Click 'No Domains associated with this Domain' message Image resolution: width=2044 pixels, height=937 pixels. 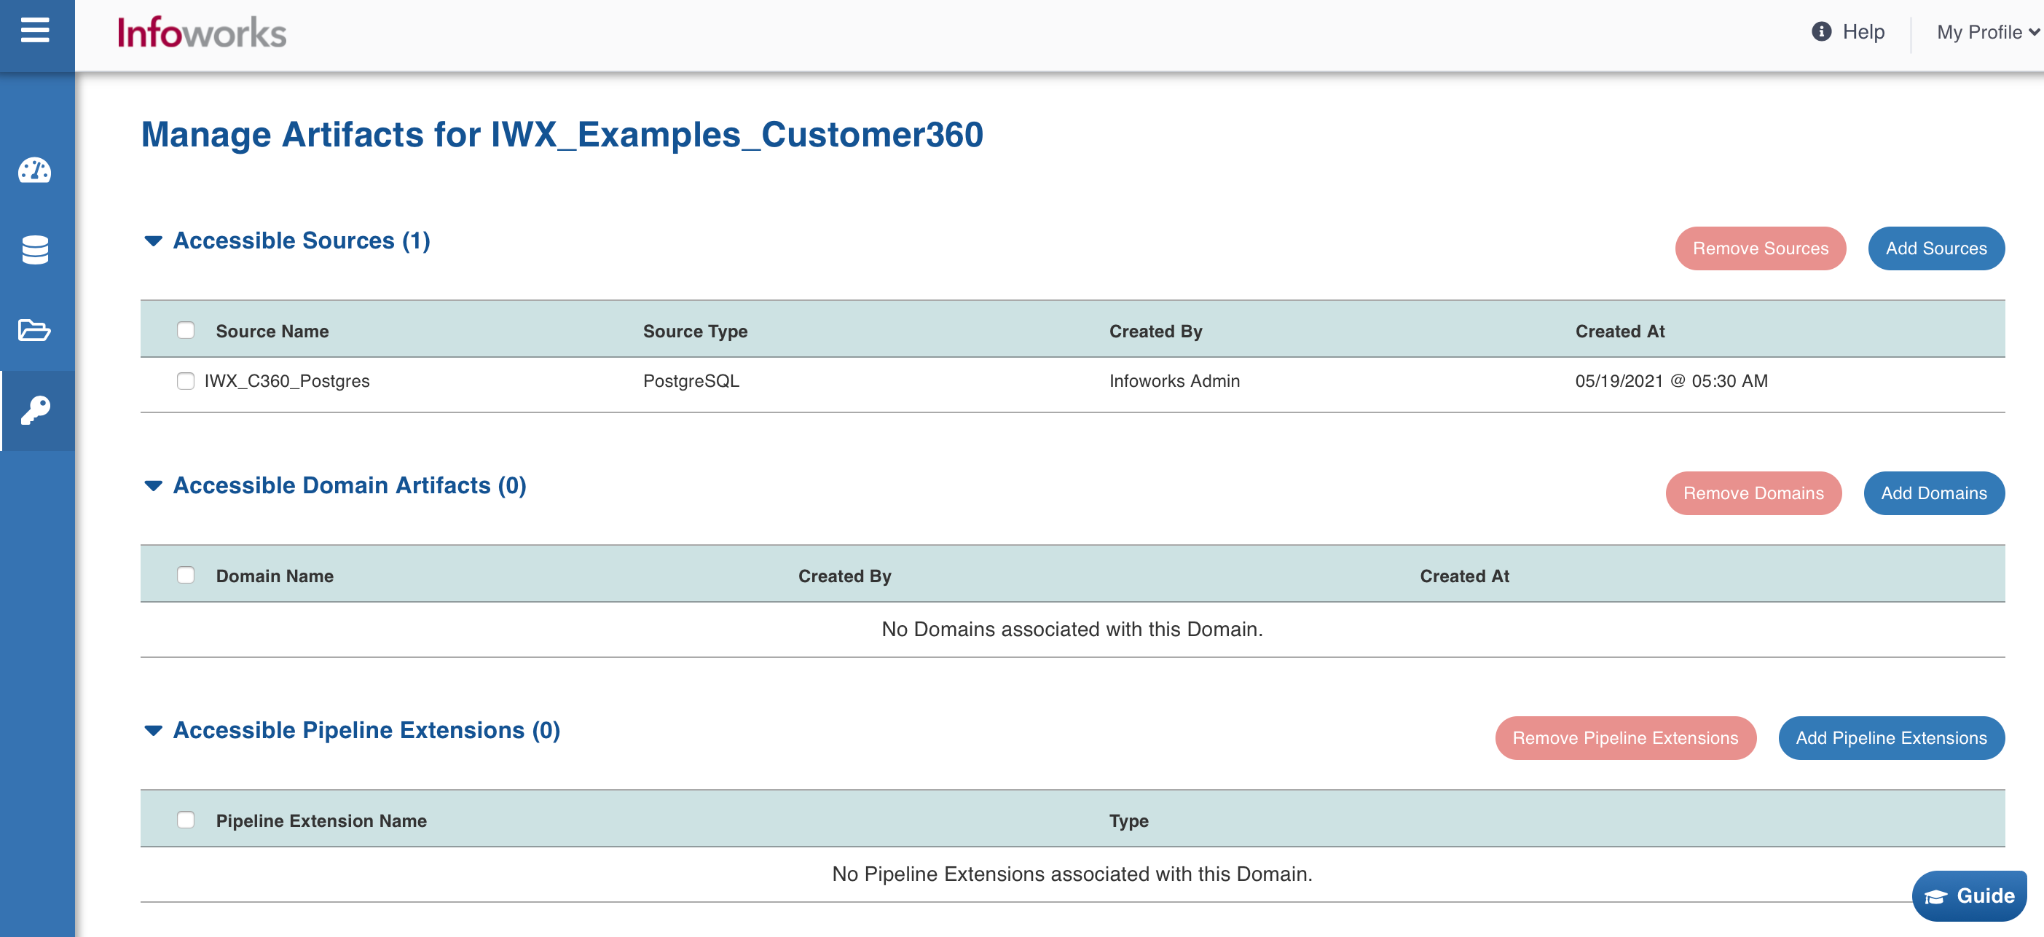pyautogui.click(x=1072, y=630)
